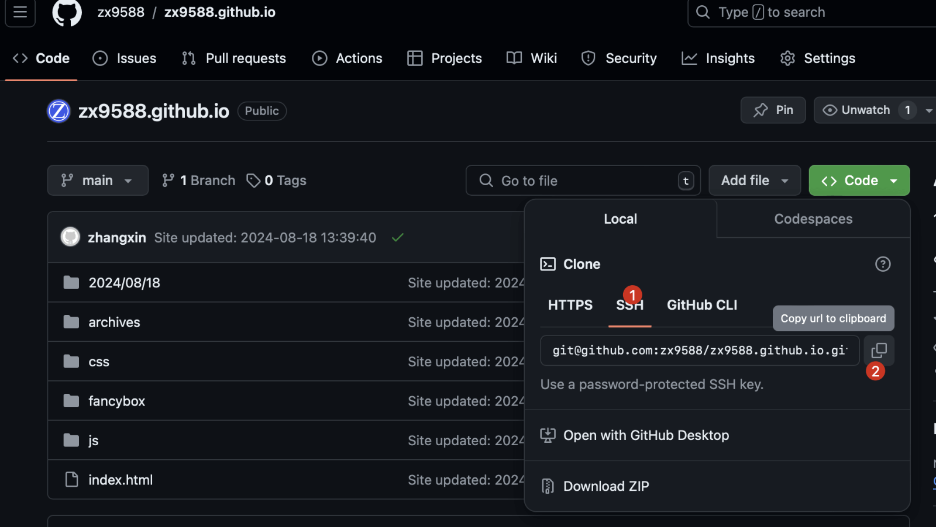Switch clone protocol to HTTPS
The height and width of the screenshot is (527, 936).
coord(570,305)
